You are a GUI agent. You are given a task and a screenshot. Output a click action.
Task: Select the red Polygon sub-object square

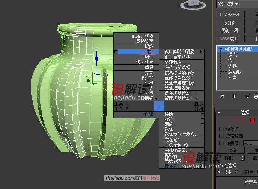click(253, 120)
